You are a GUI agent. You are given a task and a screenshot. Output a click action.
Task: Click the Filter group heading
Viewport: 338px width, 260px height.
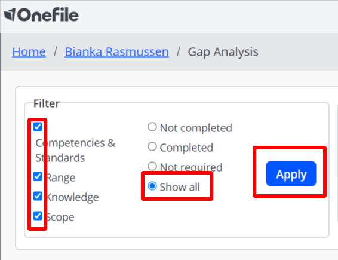pyautogui.click(x=47, y=103)
